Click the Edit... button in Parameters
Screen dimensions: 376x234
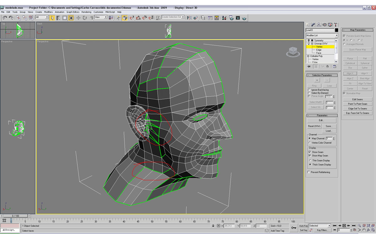(x=322, y=120)
